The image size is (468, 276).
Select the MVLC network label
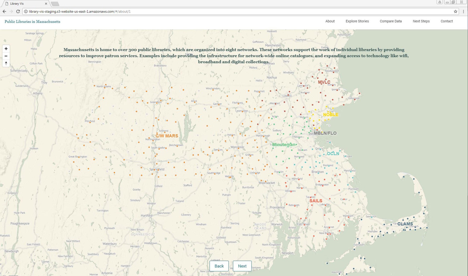coord(324,82)
